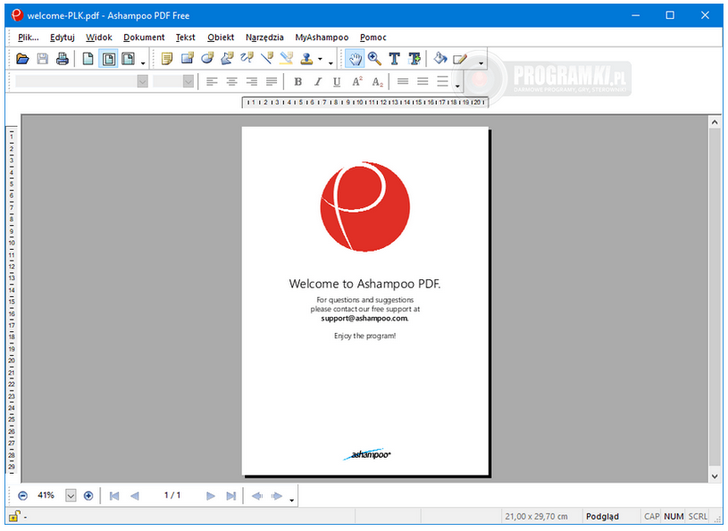
Task: Go to the last page
Action: point(230,496)
